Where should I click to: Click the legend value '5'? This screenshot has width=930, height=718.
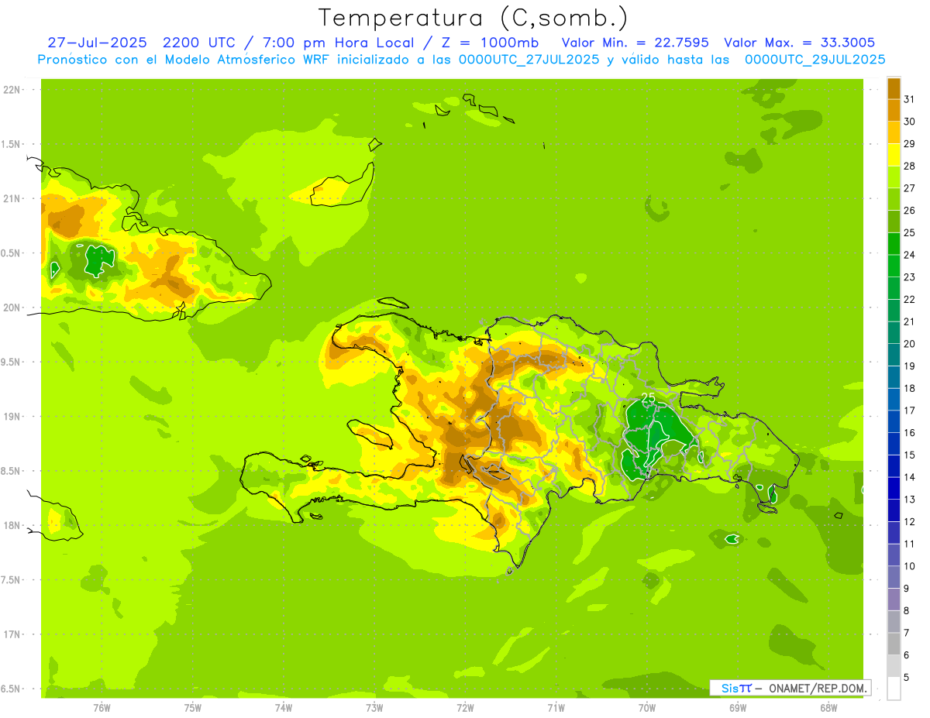(907, 677)
